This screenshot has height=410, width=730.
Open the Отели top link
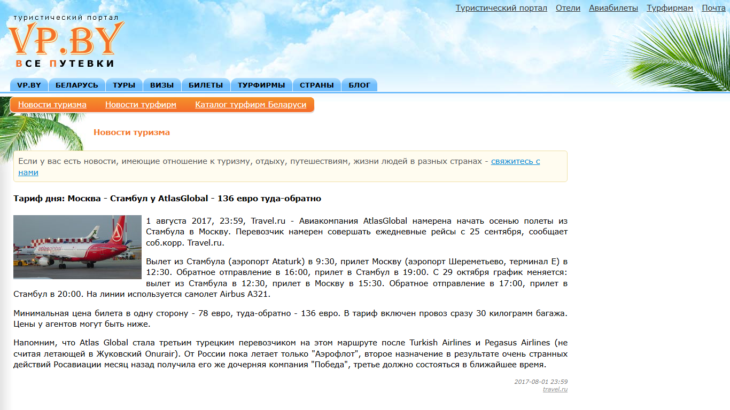tap(568, 8)
